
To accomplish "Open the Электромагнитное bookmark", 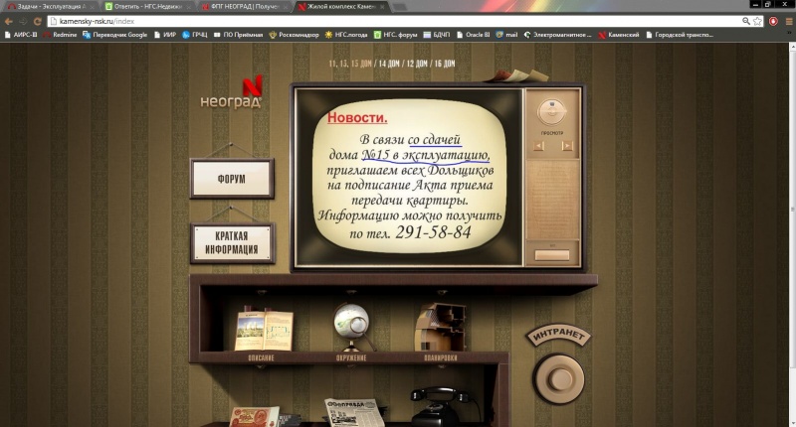I will coord(558,35).
